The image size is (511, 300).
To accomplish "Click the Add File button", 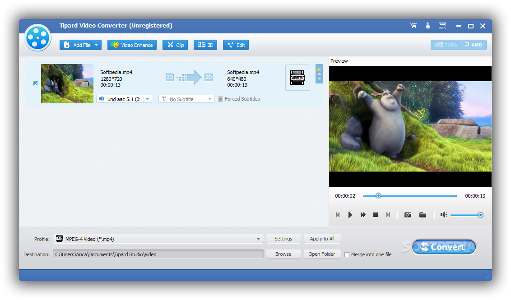I will [76, 45].
